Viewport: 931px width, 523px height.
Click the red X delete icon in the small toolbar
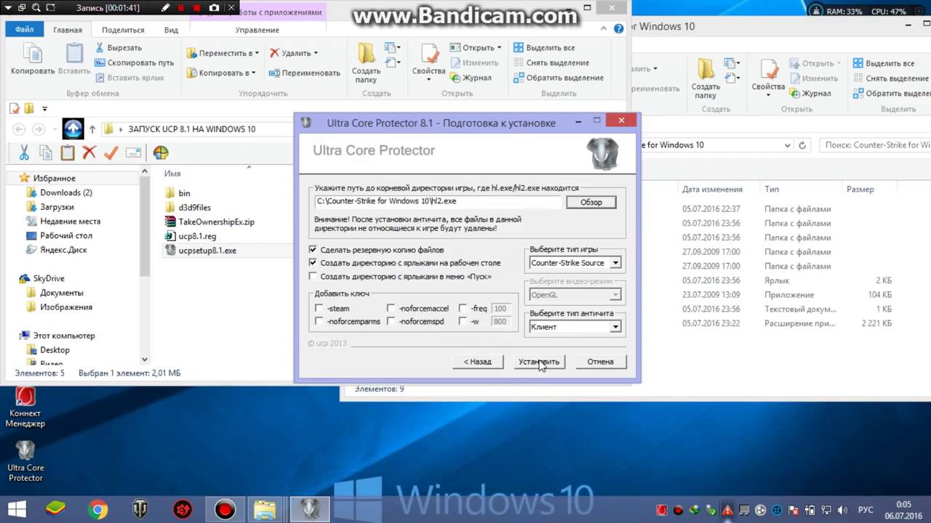(x=89, y=153)
